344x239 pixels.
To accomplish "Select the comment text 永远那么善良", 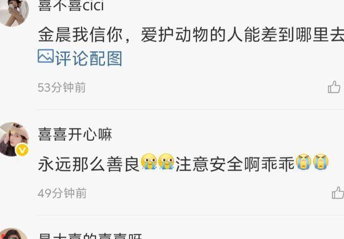I will tap(89, 164).
